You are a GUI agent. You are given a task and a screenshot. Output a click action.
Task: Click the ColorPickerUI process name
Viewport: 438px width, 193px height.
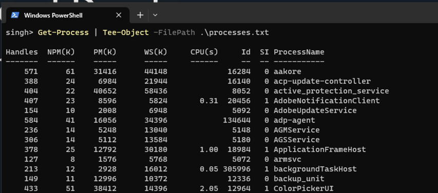click(x=303, y=188)
